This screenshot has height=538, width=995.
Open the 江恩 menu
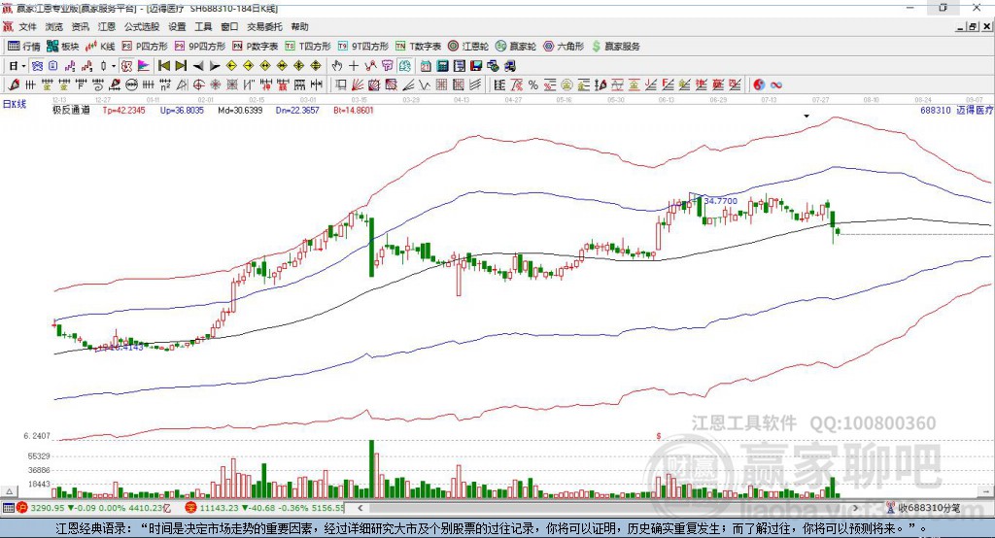(x=107, y=26)
